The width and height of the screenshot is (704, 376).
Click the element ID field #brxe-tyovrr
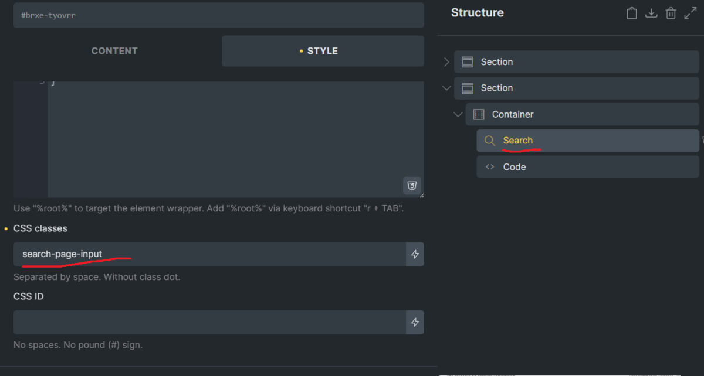click(x=218, y=15)
